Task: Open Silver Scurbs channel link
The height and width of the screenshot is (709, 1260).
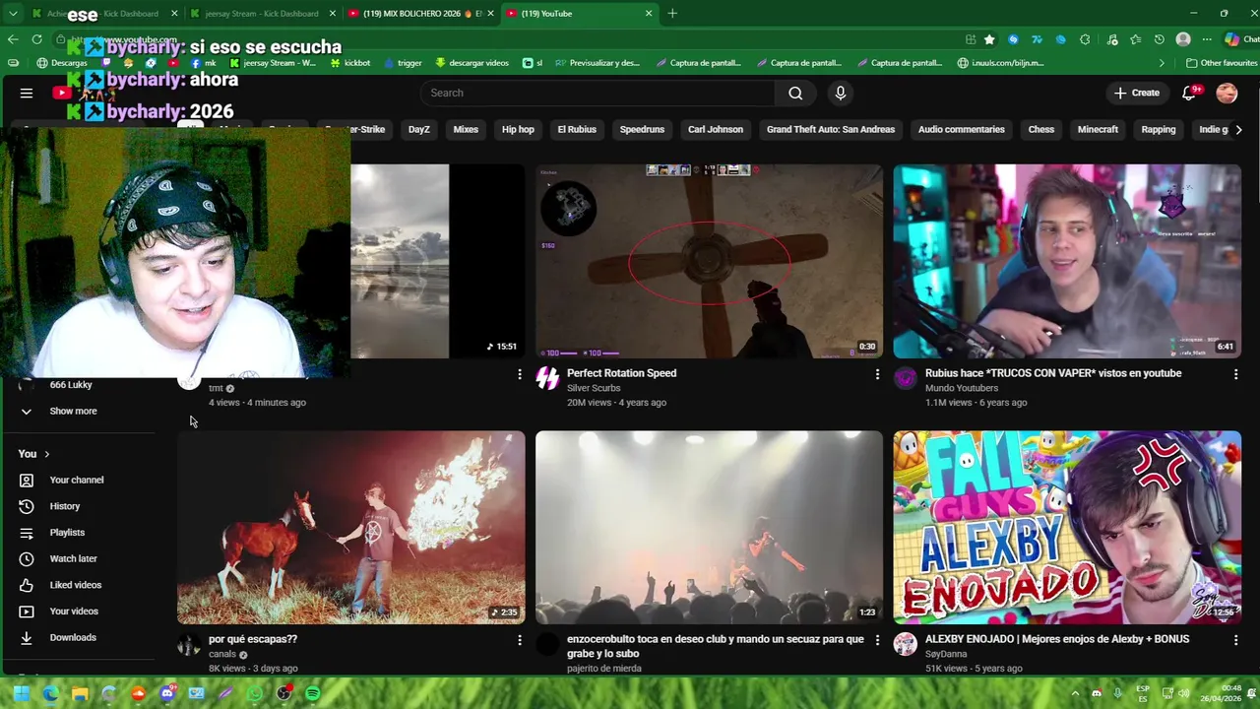Action: click(x=594, y=388)
